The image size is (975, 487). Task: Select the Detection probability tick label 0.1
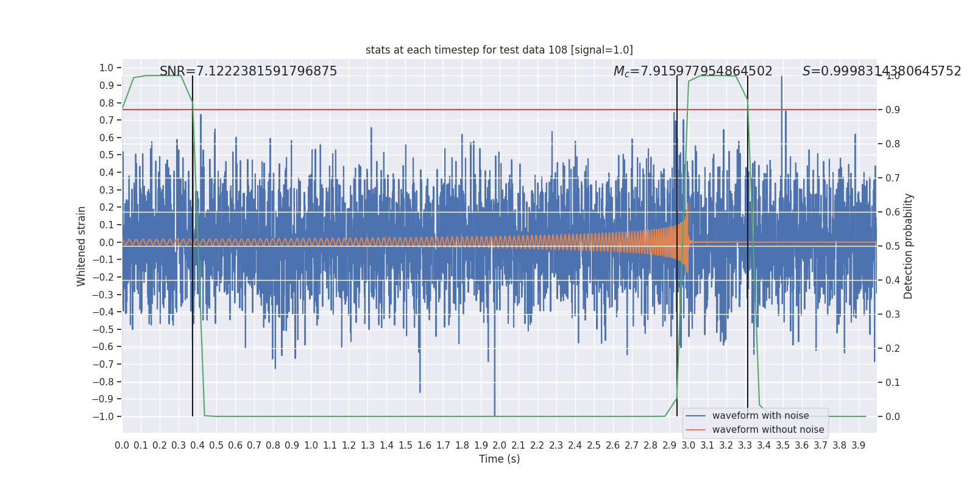(893, 383)
